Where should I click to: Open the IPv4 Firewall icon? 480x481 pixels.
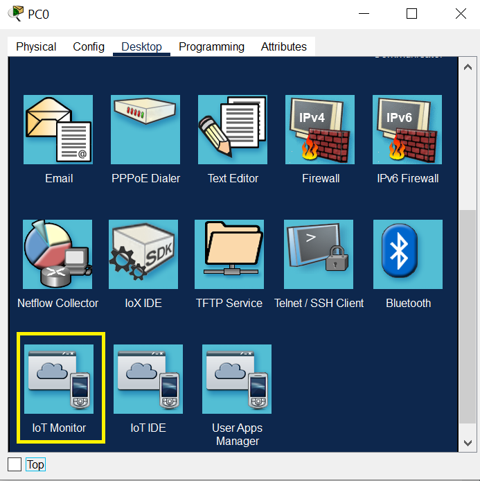pyautogui.click(x=320, y=130)
